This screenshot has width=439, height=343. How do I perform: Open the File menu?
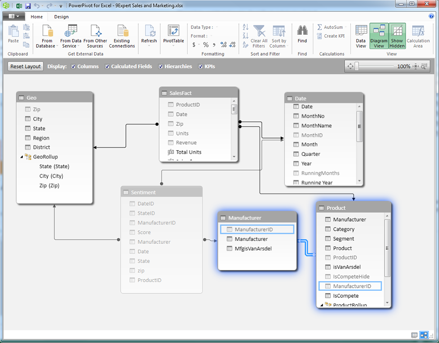click(x=14, y=15)
